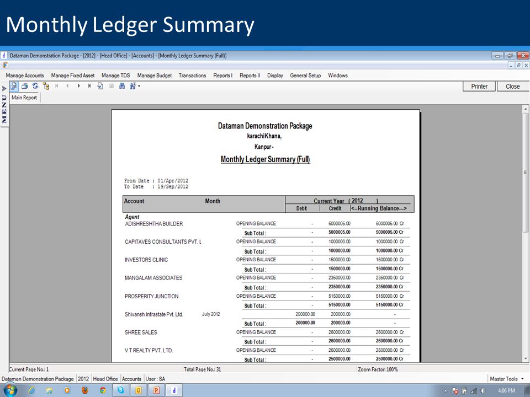Click the 4:06 PM system clock
530x397 pixels.
pyautogui.click(x=507, y=390)
